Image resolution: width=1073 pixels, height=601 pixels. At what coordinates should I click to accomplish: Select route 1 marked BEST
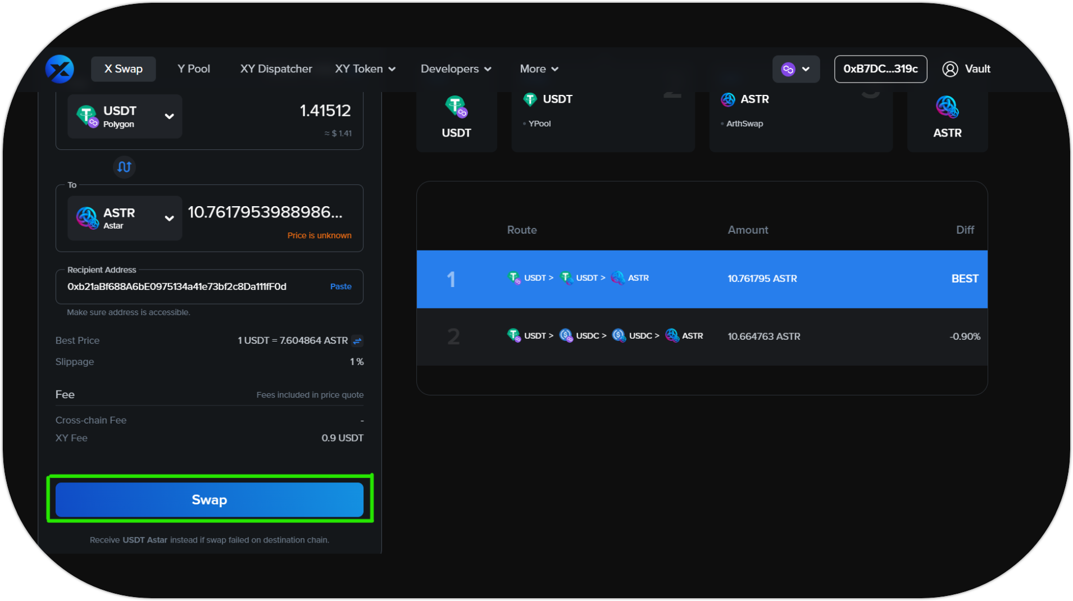701,279
